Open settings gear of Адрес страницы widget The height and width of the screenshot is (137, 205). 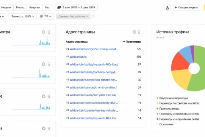point(134,32)
